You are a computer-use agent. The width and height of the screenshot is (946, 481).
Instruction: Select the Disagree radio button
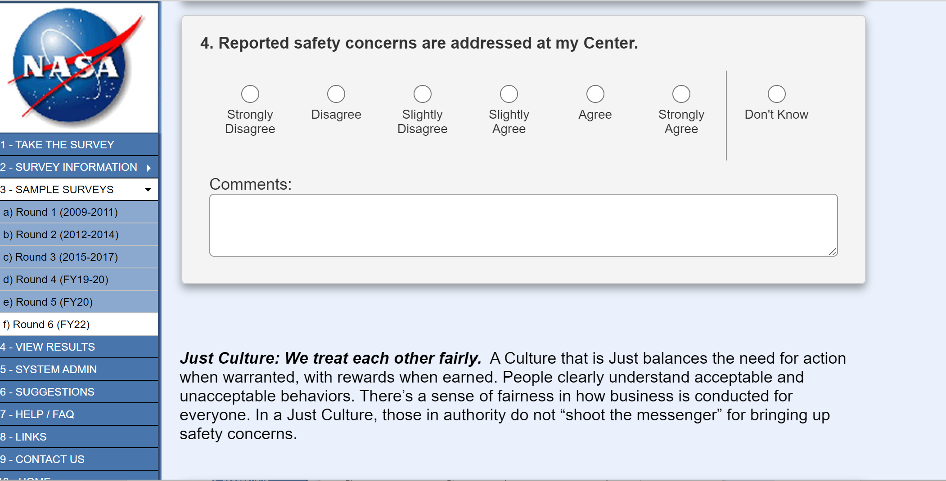[x=336, y=94]
